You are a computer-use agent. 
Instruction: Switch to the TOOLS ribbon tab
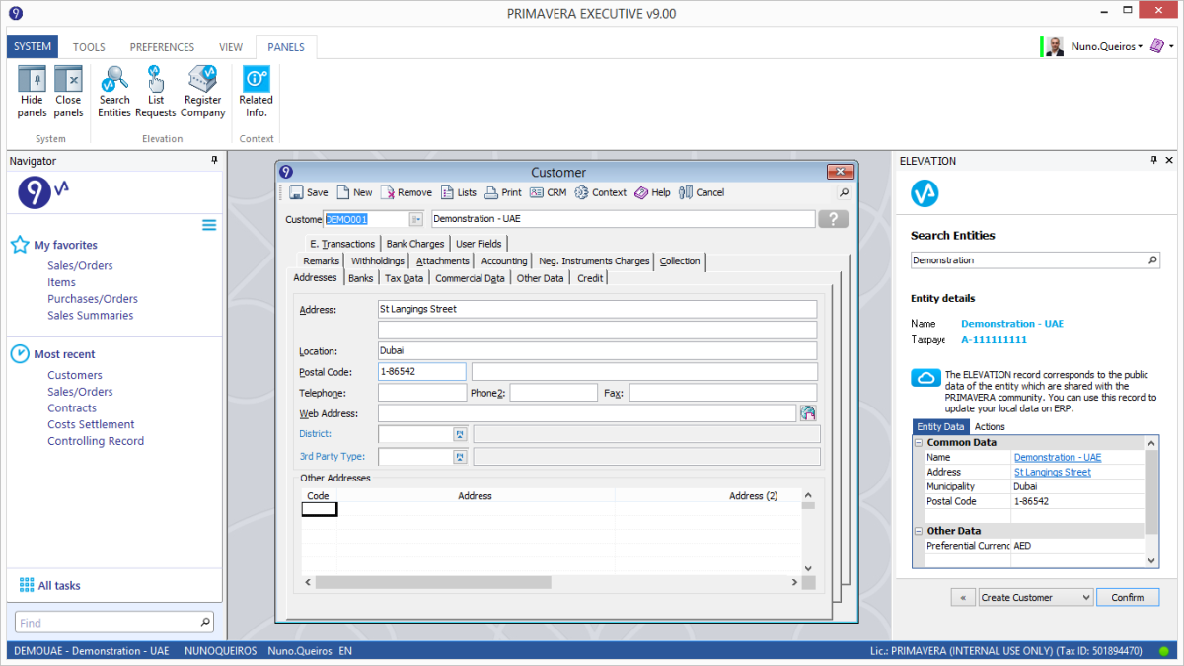click(89, 46)
